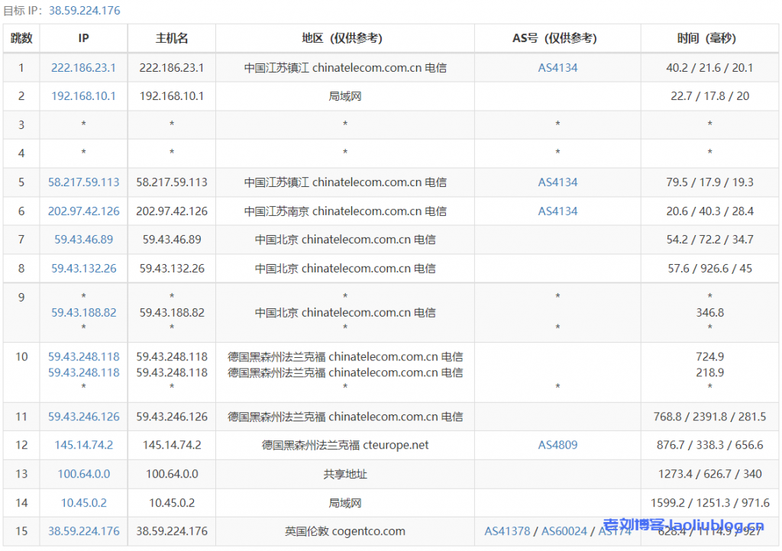Click the 59.43.132.26 IP column link

click(83, 269)
